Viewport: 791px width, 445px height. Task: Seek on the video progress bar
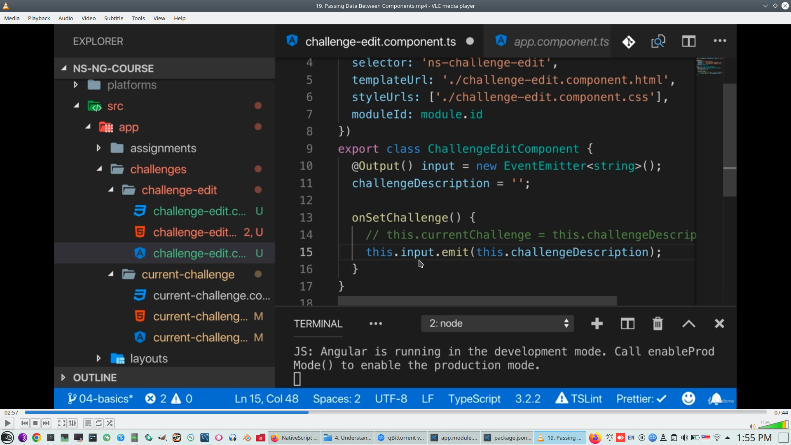395,412
